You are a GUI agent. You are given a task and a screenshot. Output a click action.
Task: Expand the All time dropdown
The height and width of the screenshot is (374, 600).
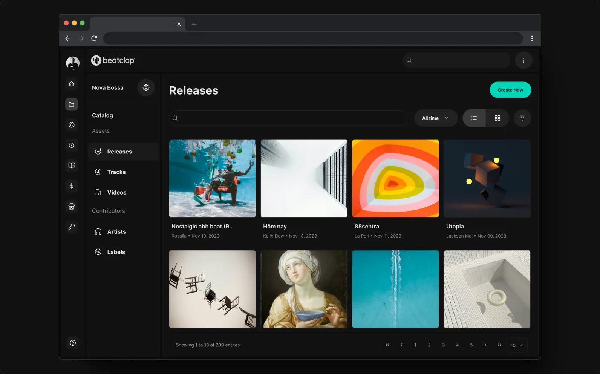pyautogui.click(x=436, y=118)
